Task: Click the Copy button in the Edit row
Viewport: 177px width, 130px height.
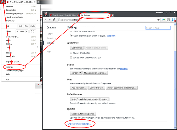Action: (27, 26)
